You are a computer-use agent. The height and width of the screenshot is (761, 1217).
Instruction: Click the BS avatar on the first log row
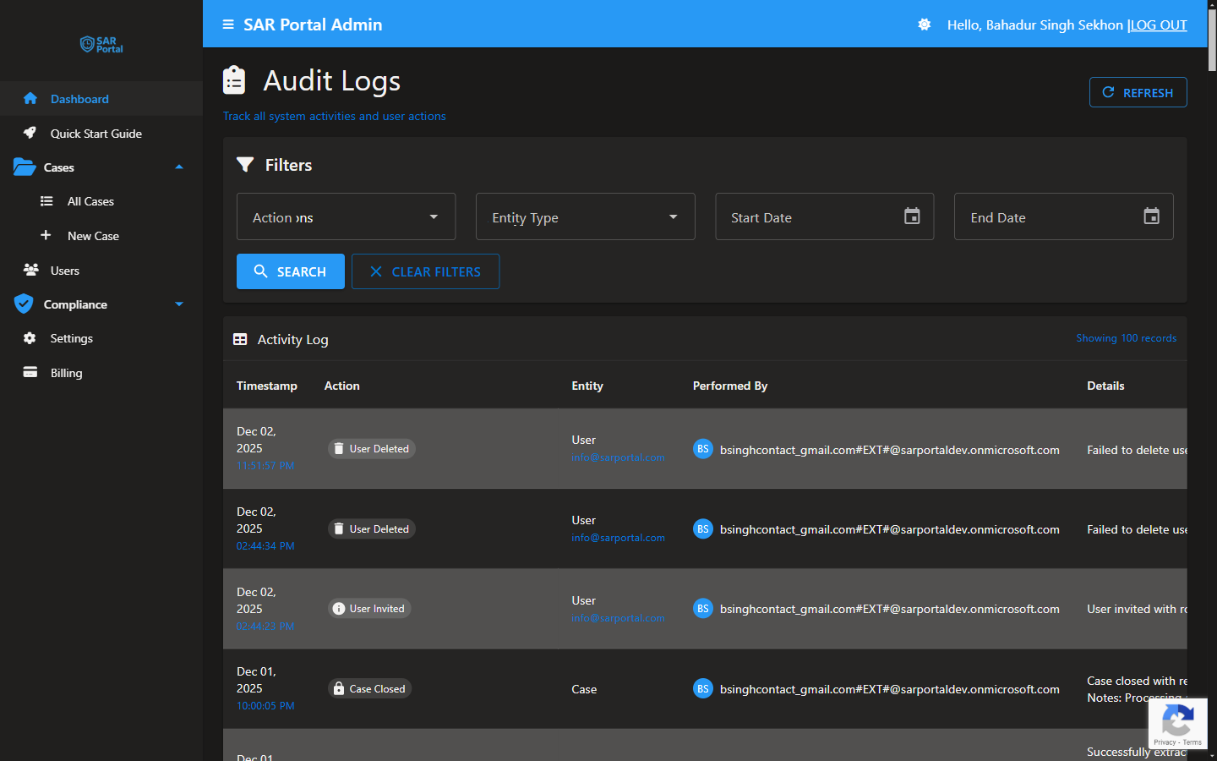(703, 449)
